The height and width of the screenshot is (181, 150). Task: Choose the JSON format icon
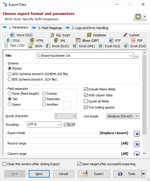pyautogui.click(x=31, y=46)
